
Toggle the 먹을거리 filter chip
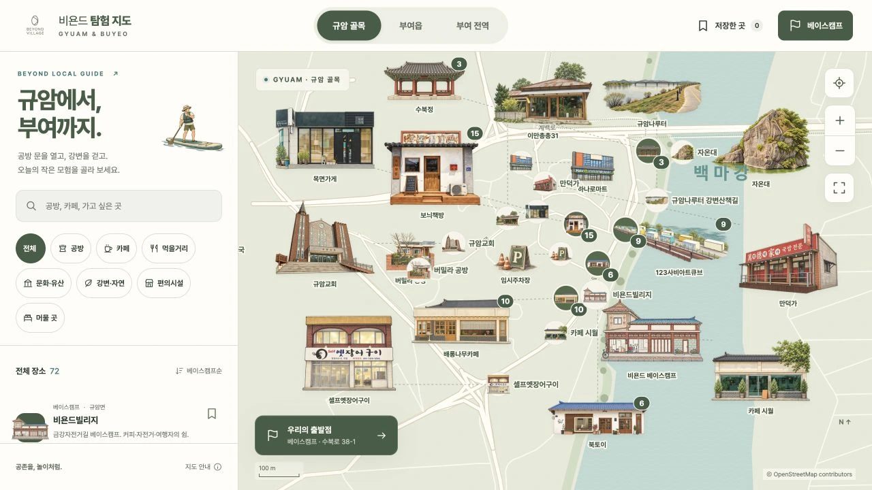(x=169, y=248)
